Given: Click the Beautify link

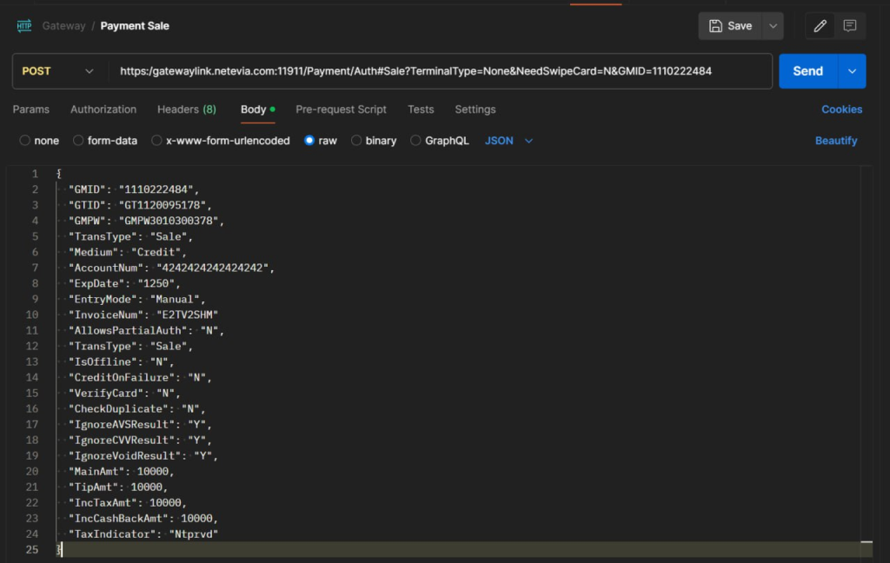Looking at the screenshot, I should 836,141.
